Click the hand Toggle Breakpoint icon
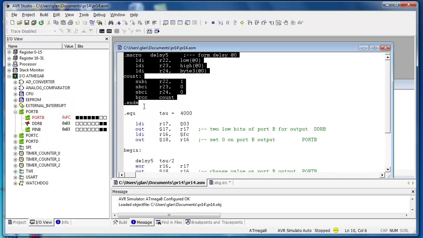 coord(286,22)
